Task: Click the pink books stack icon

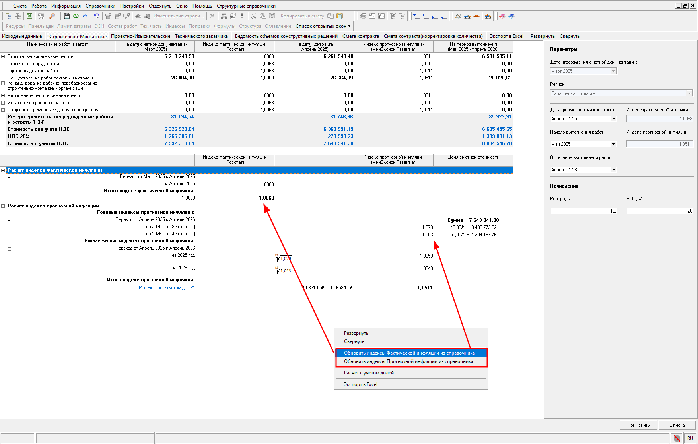Action: [502, 16]
